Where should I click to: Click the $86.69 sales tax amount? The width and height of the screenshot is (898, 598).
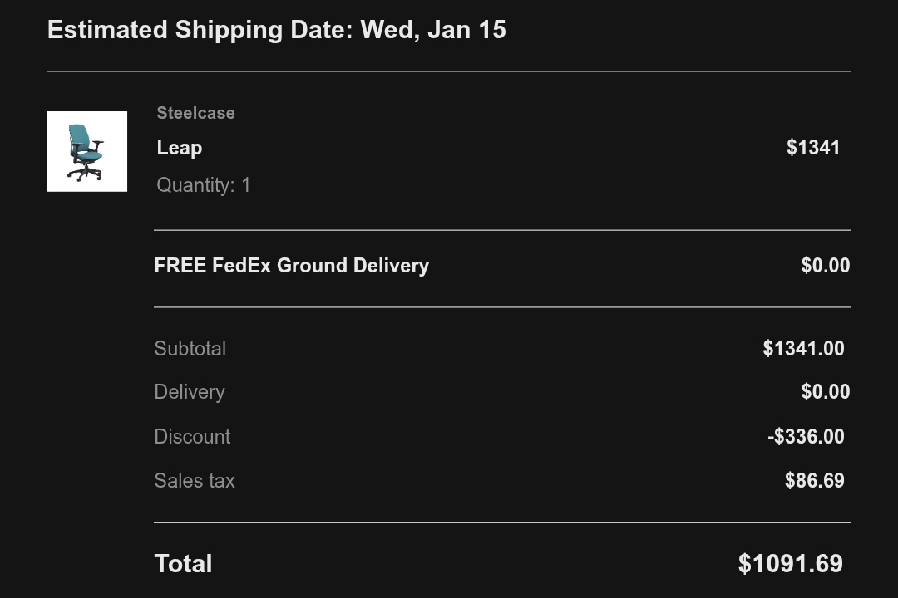pos(814,481)
